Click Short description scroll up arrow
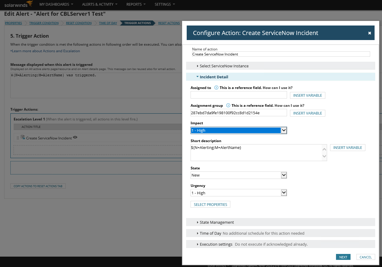This screenshot has height=267, width=382. click(x=324, y=149)
